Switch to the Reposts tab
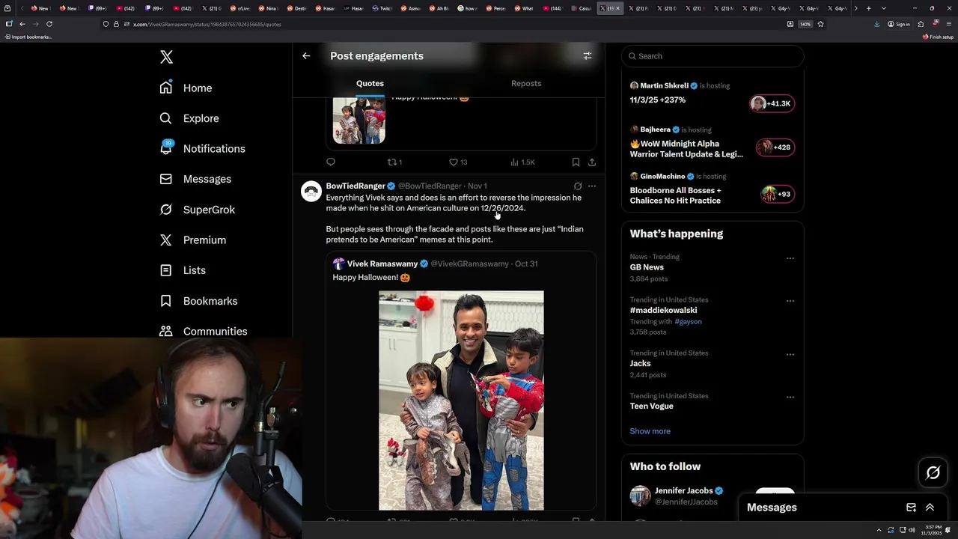Image resolution: width=958 pixels, height=539 pixels. pyautogui.click(x=526, y=83)
